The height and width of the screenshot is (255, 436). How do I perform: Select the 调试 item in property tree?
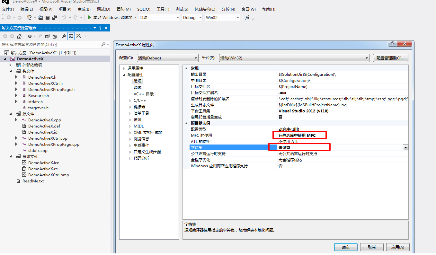138,88
